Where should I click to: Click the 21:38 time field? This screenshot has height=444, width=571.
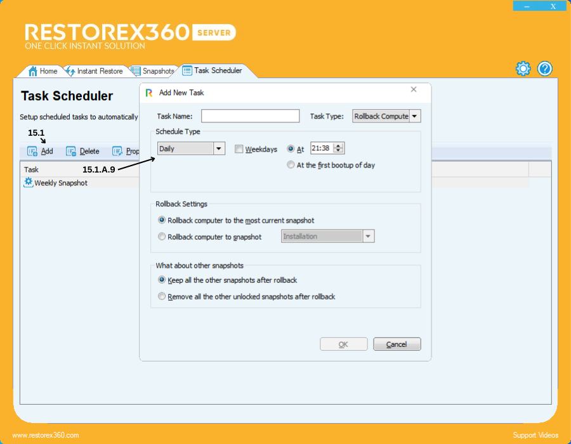point(322,148)
